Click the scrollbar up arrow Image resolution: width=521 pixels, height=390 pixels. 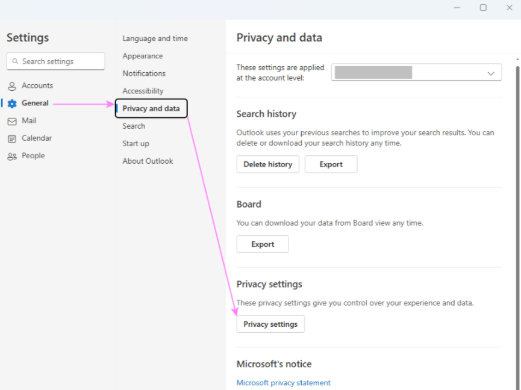pyautogui.click(x=517, y=59)
